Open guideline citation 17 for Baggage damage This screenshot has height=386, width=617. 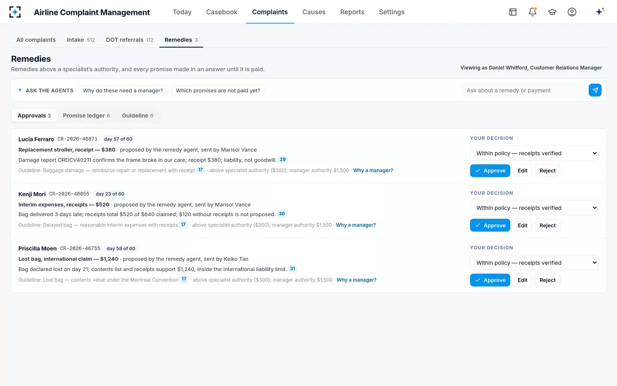[x=201, y=170]
